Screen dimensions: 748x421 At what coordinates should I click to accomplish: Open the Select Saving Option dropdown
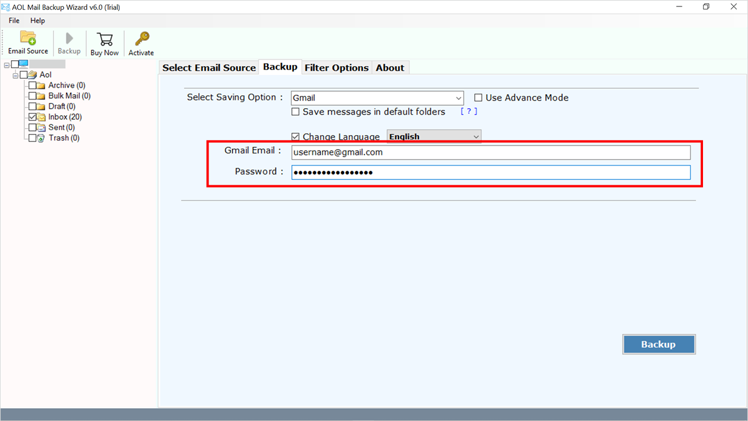(377, 98)
